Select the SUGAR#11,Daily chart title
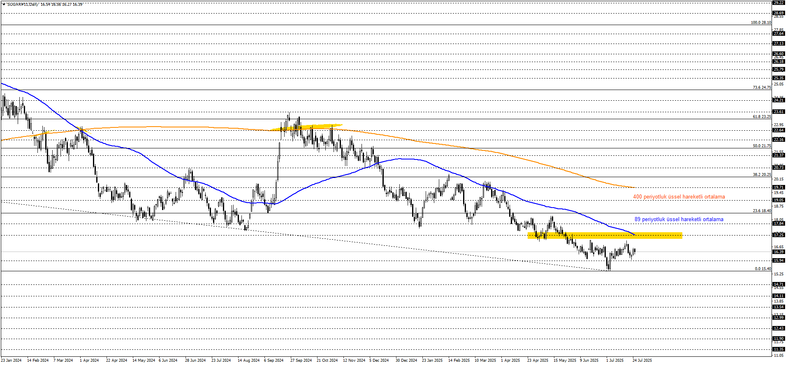Image resolution: width=788 pixels, height=365 pixels. point(23,5)
